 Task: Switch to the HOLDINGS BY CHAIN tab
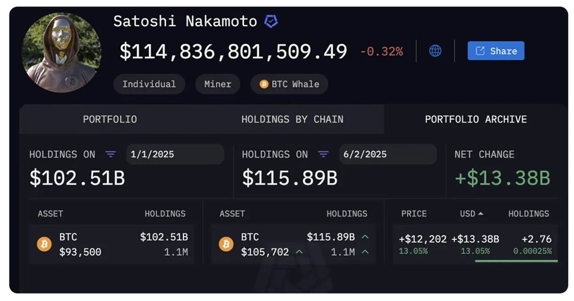pyautogui.click(x=292, y=119)
